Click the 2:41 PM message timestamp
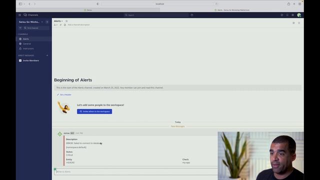 pos(79,133)
